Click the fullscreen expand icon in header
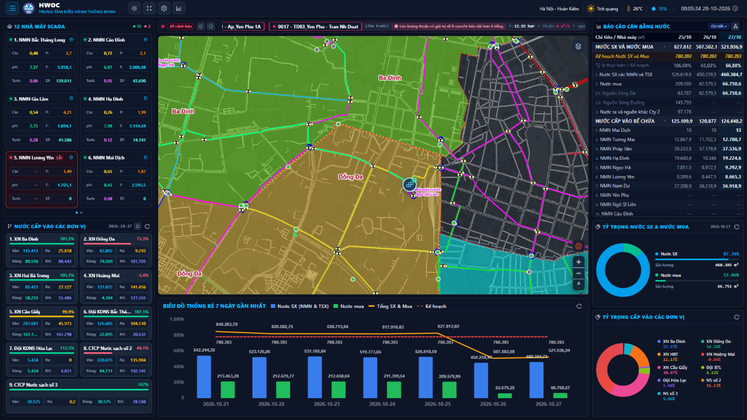The width and height of the screenshot is (747, 420). tap(149, 8)
